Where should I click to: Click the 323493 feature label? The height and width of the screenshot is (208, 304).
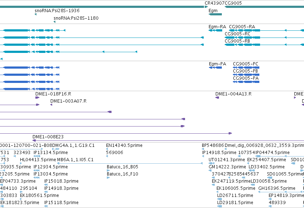(22, 153)
